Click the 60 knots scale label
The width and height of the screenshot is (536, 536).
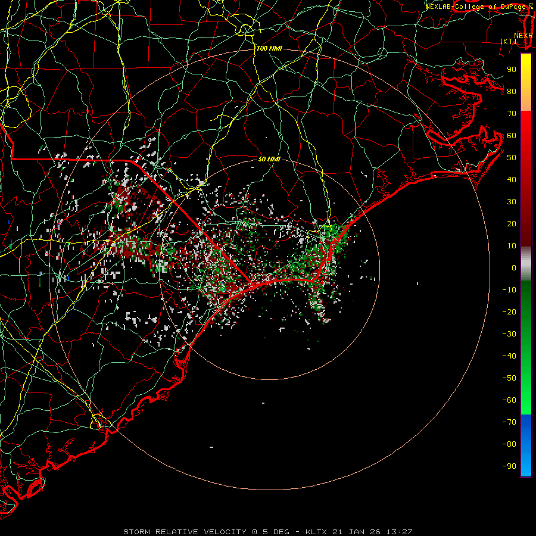pos(512,135)
